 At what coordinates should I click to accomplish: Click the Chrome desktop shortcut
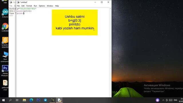[5, 27]
